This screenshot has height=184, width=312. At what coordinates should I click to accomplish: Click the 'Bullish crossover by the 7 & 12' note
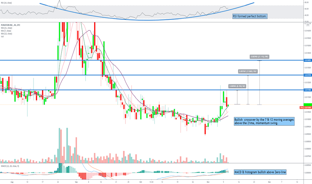[264, 121]
